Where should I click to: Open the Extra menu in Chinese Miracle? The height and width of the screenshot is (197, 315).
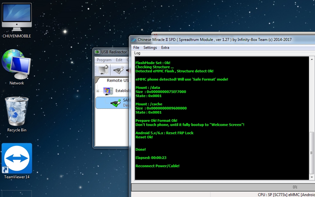tap(165, 48)
